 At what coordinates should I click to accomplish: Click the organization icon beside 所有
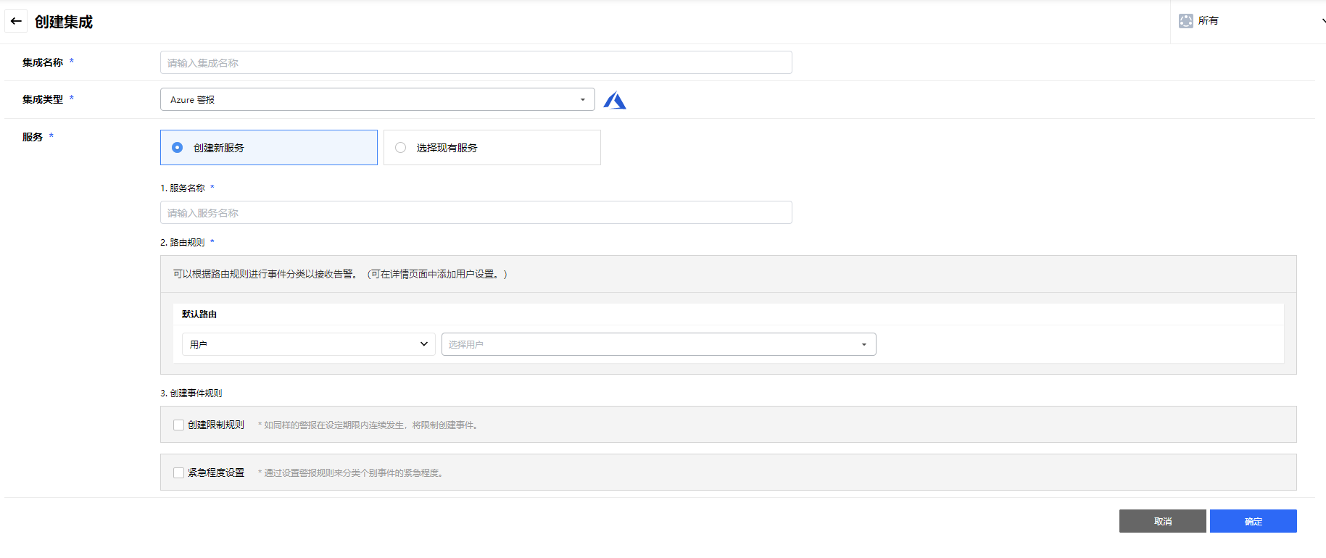tap(1186, 21)
